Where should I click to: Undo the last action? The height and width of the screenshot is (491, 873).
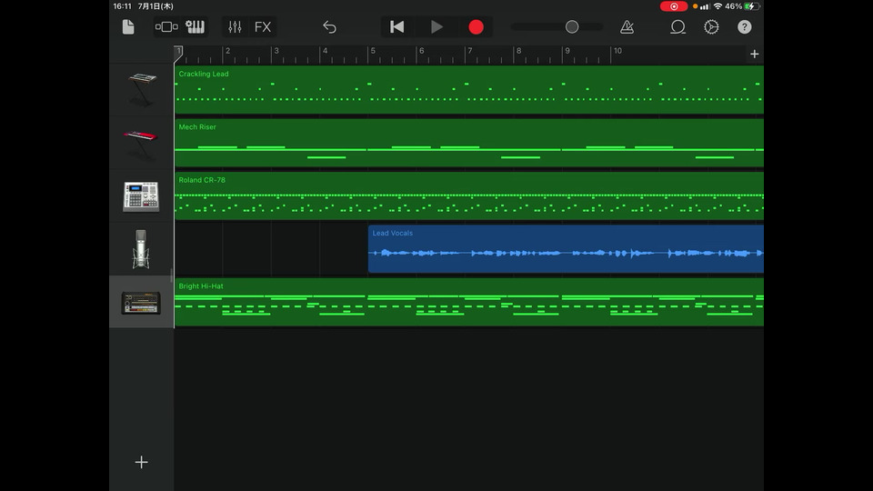(329, 26)
